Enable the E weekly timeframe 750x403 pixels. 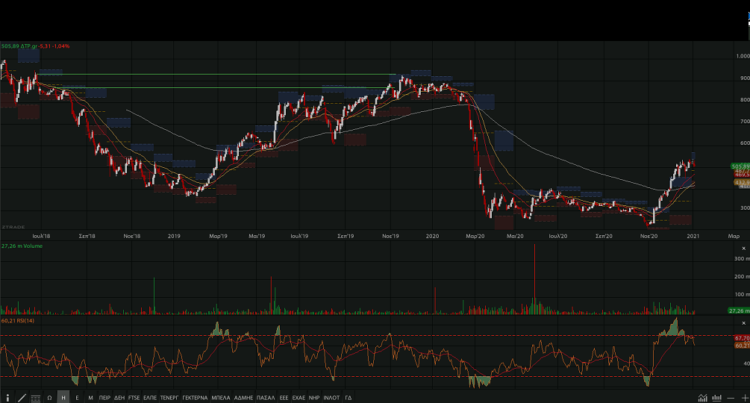[x=77, y=398]
